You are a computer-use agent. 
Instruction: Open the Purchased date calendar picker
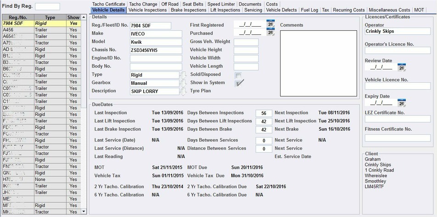point(270,32)
